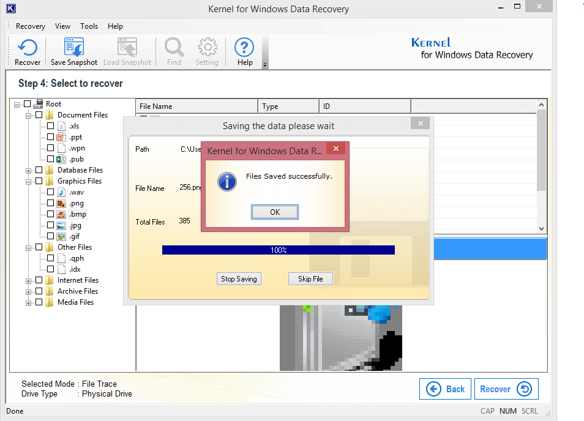Check the Media Files checkbox
This screenshot has width=584, height=421.
[x=39, y=302]
